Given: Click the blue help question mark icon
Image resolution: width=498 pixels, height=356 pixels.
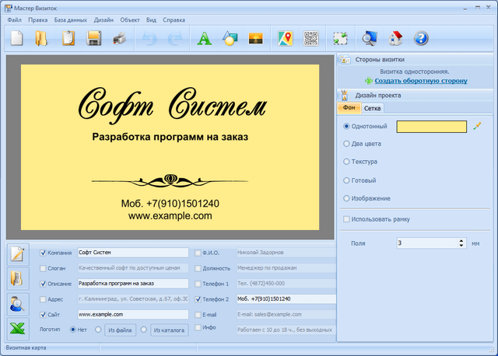Looking at the screenshot, I should [x=421, y=37].
